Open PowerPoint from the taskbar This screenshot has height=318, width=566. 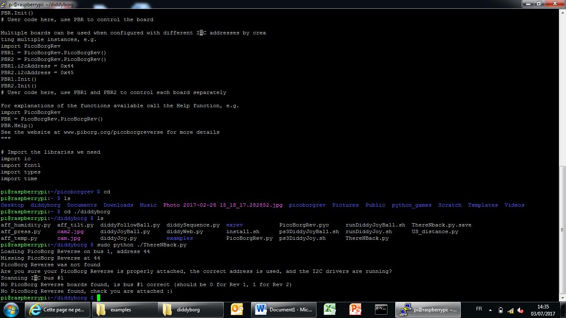(355, 309)
